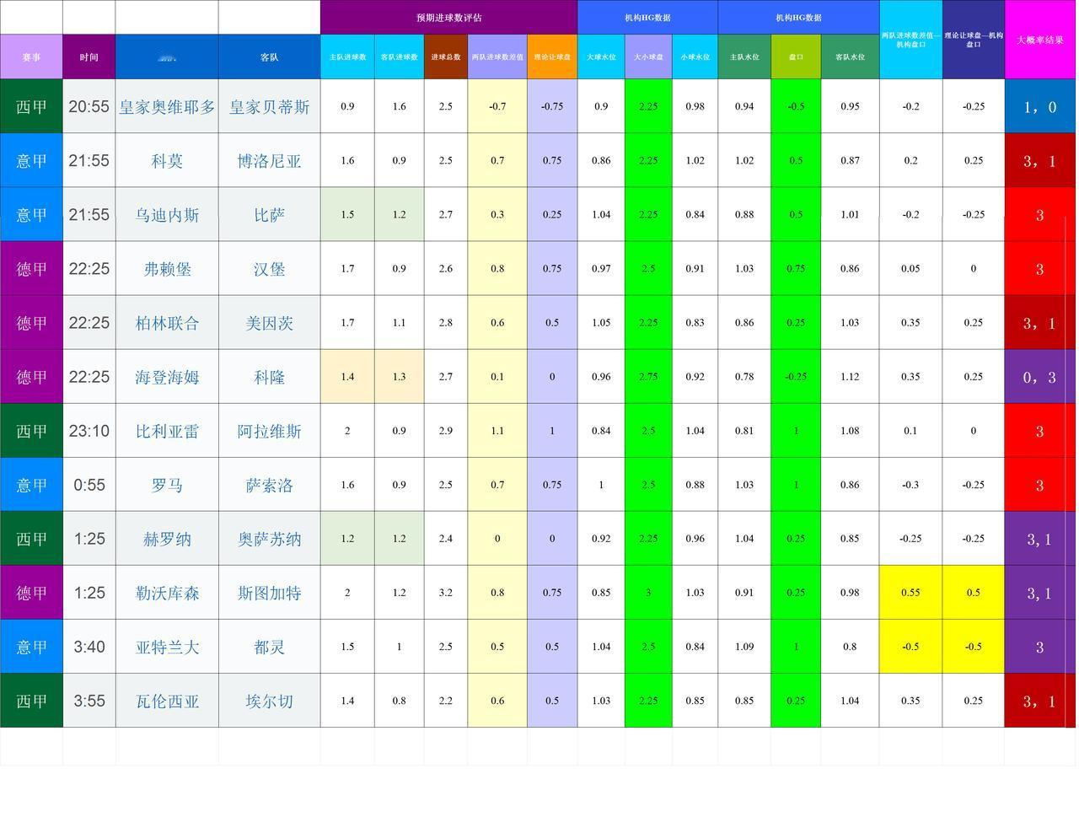Click the yellow -0.5 cell in 亚特兰大 row

point(910,647)
